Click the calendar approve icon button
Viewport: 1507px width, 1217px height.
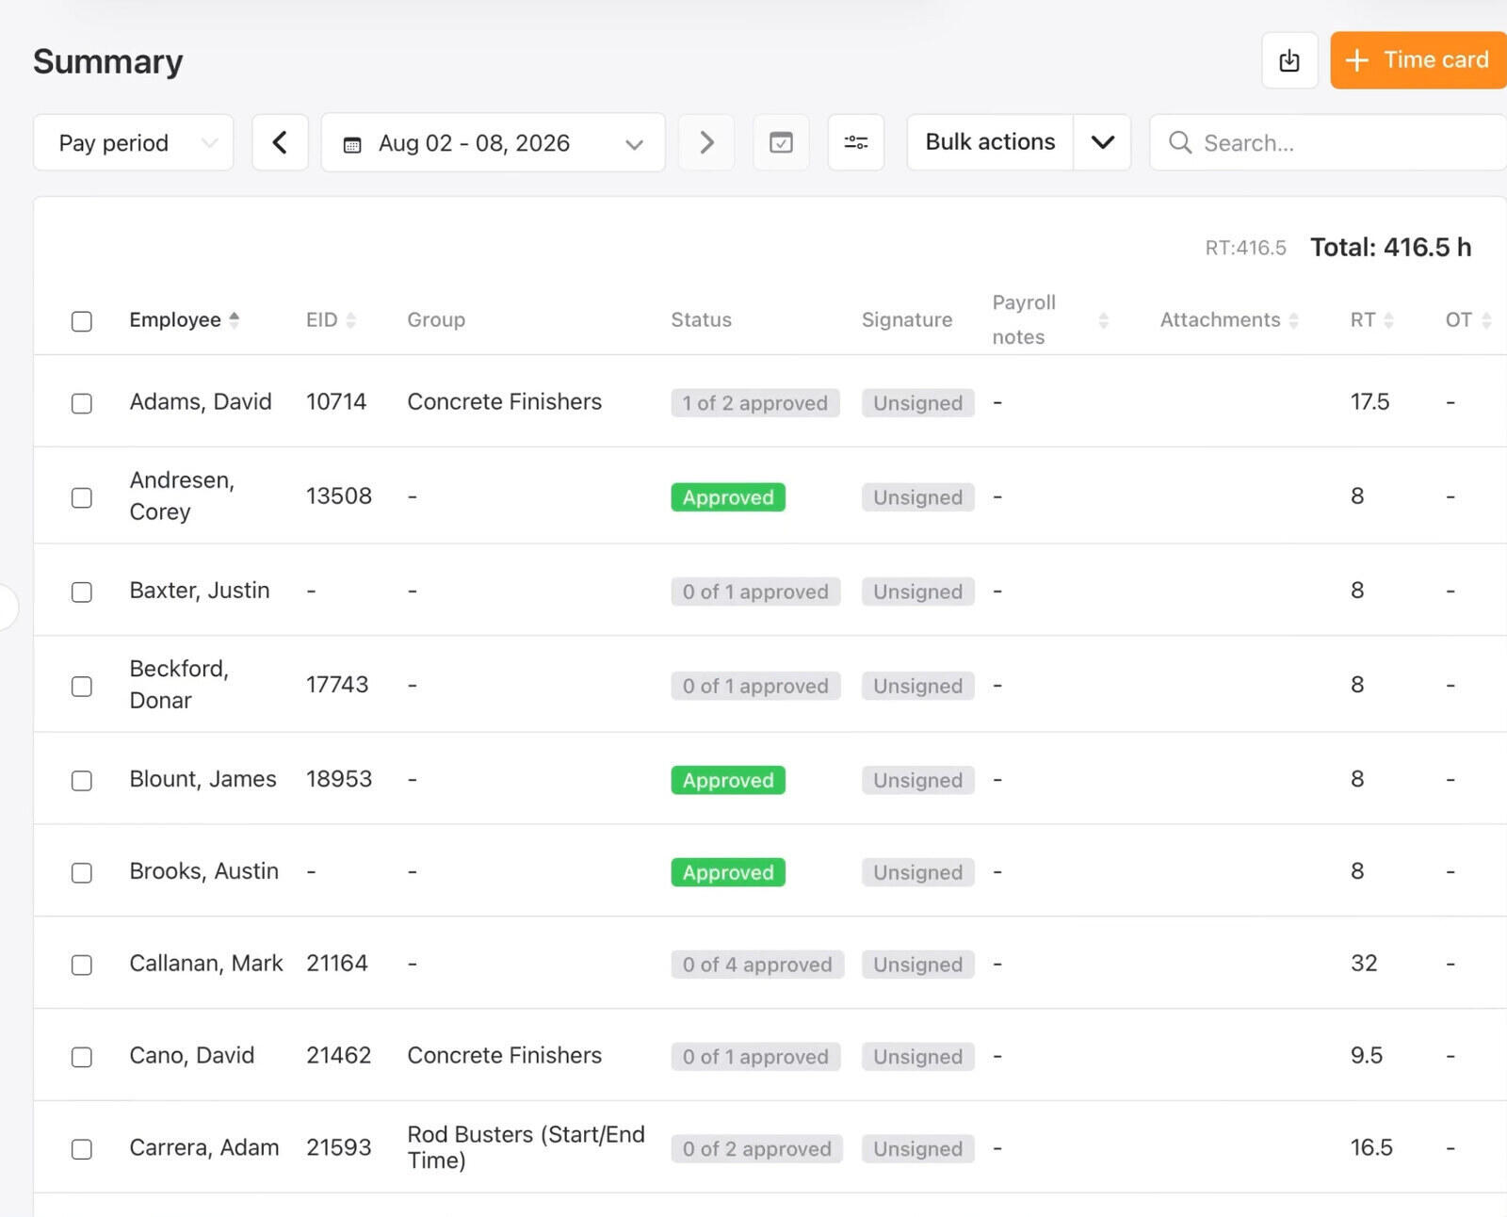781,142
